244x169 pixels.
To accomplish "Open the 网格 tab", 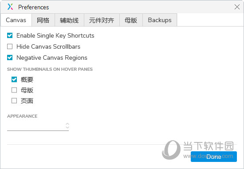I will pos(43,20).
